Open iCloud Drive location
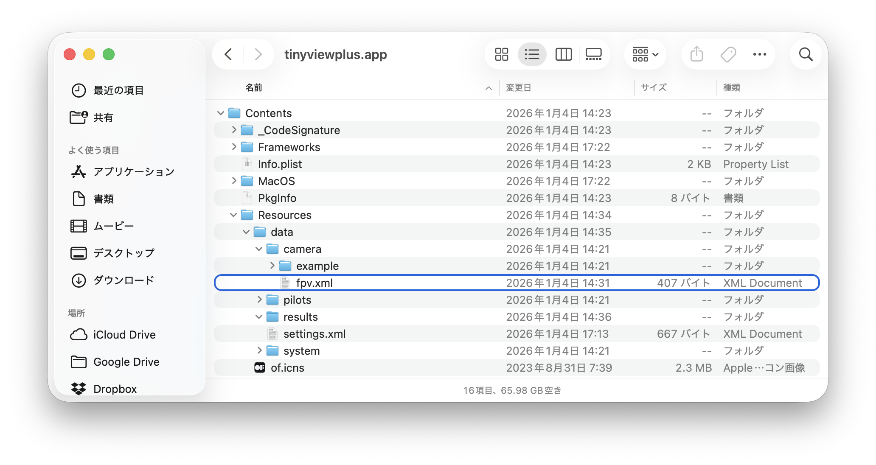 [124, 335]
